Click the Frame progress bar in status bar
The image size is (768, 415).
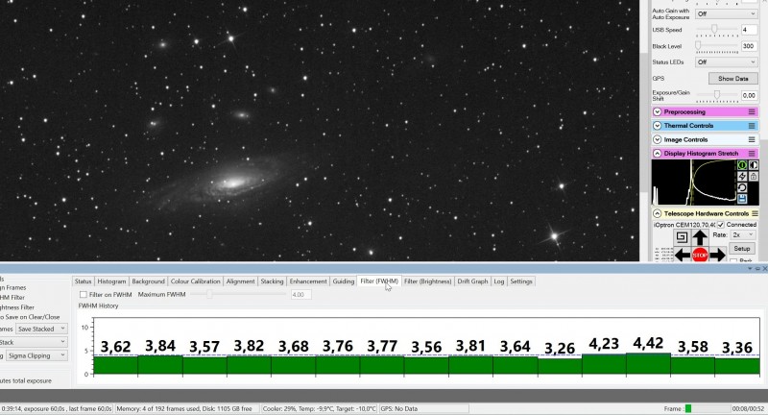click(x=707, y=408)
